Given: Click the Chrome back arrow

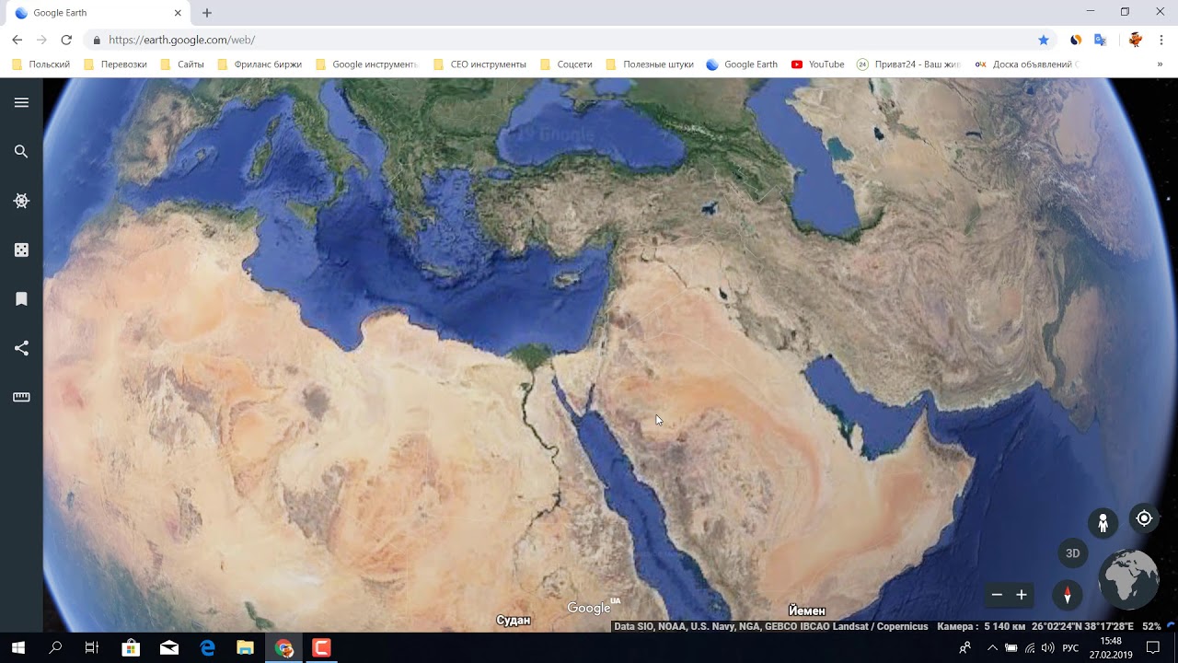Looking at the screenshot, I should [x=17, y=40].
